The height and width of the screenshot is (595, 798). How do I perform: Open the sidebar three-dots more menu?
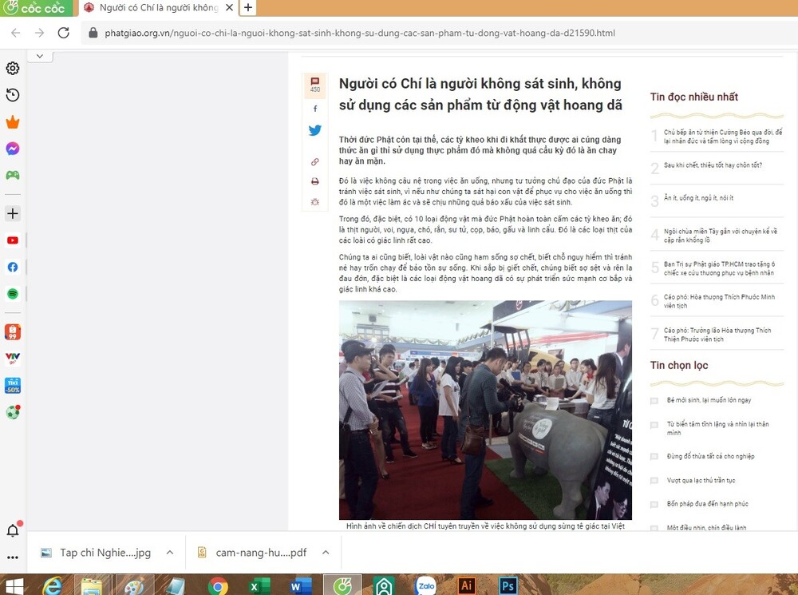click(x=13, y=557)
